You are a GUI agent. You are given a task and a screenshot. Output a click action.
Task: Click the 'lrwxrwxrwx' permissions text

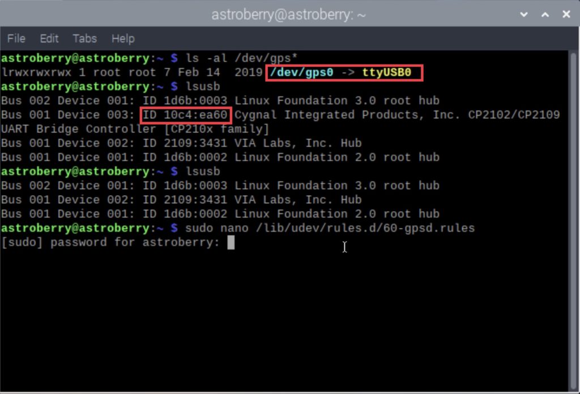(36, 72)
